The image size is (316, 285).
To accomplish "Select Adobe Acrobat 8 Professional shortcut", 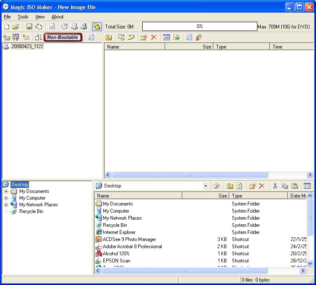I will (x=132, y=246).
